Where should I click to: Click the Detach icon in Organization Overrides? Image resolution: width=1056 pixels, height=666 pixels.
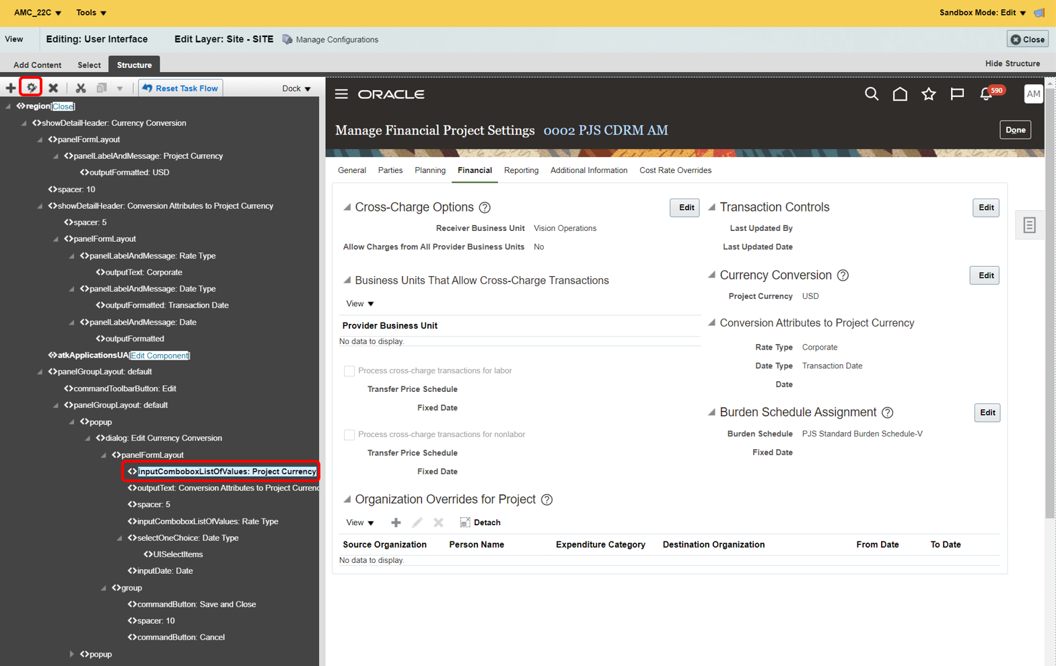(x=465, y=523)
